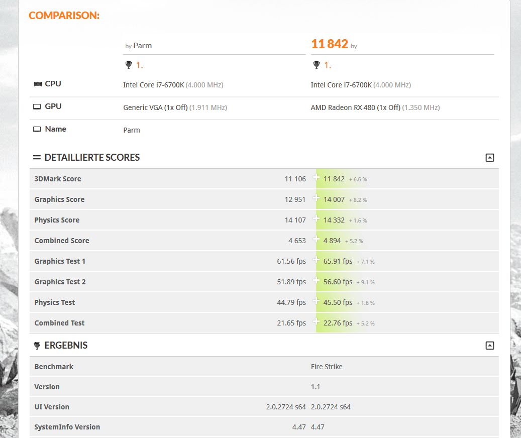Select the left UI Version 2.0.2724 s64

coord(286,407)
